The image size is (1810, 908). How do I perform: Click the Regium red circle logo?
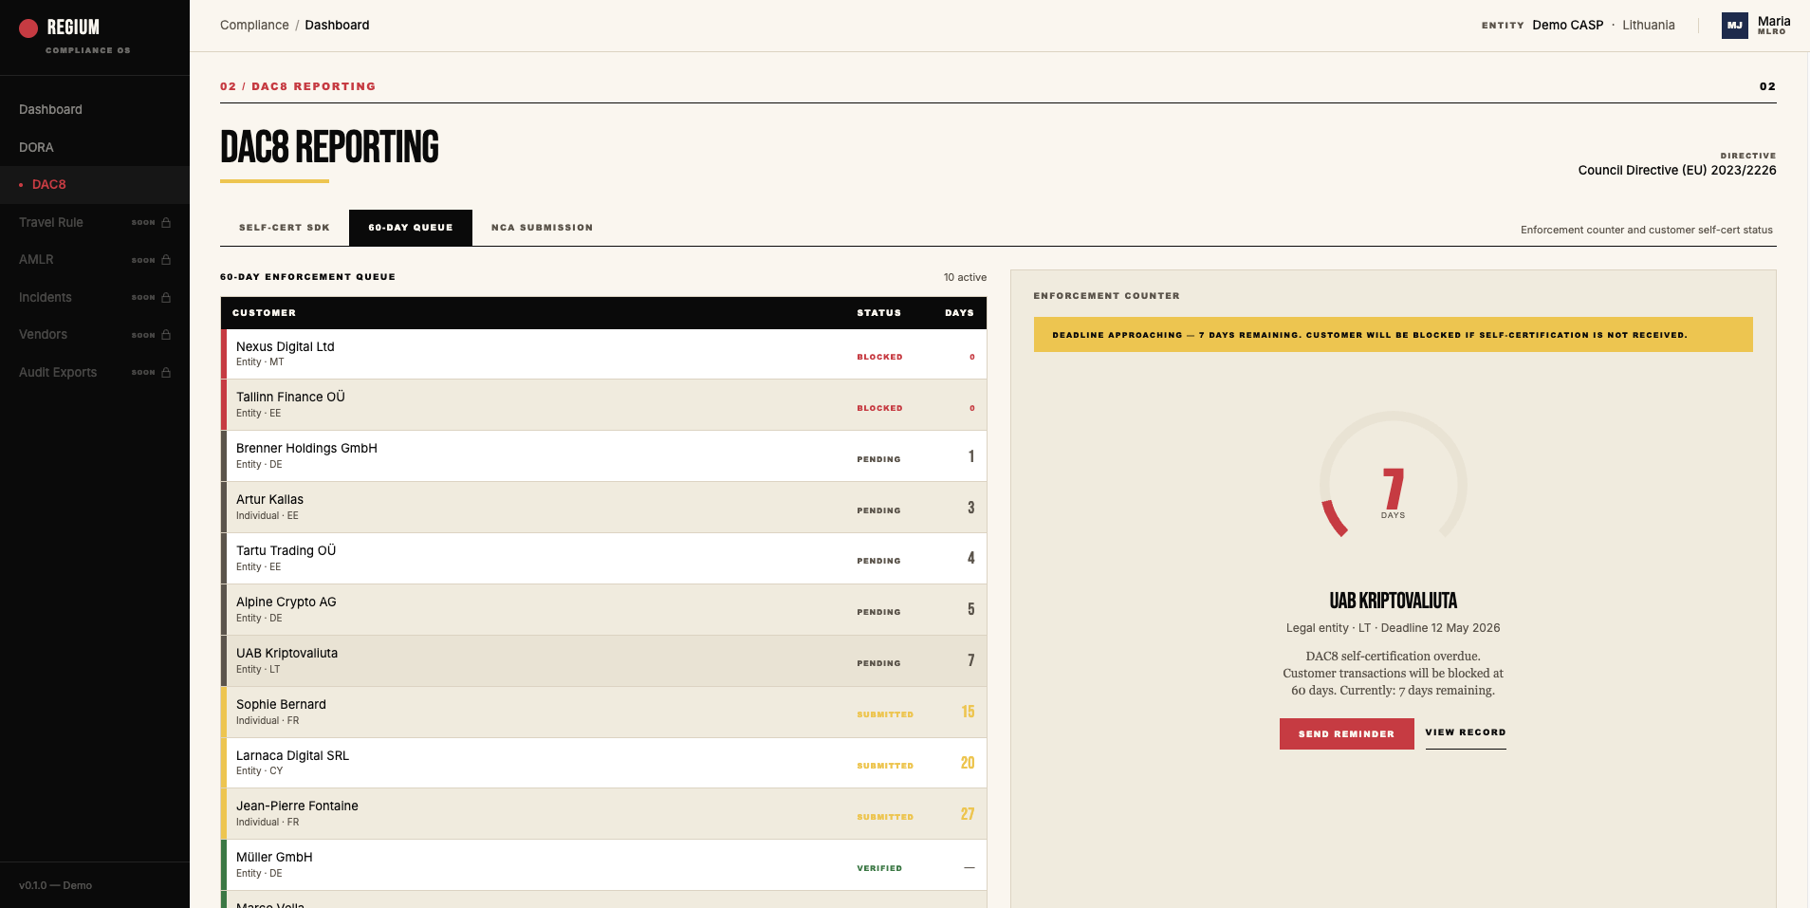coord(28,28)
